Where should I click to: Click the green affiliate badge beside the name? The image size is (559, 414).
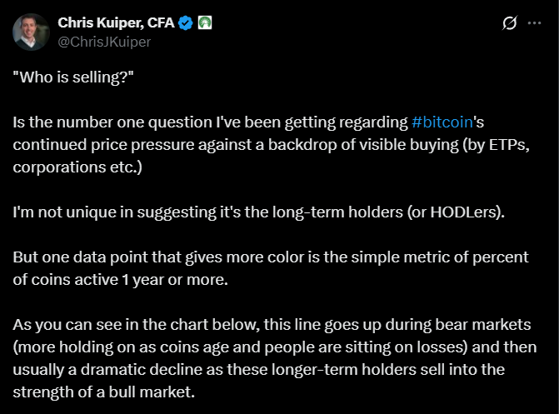pos(204,23)
